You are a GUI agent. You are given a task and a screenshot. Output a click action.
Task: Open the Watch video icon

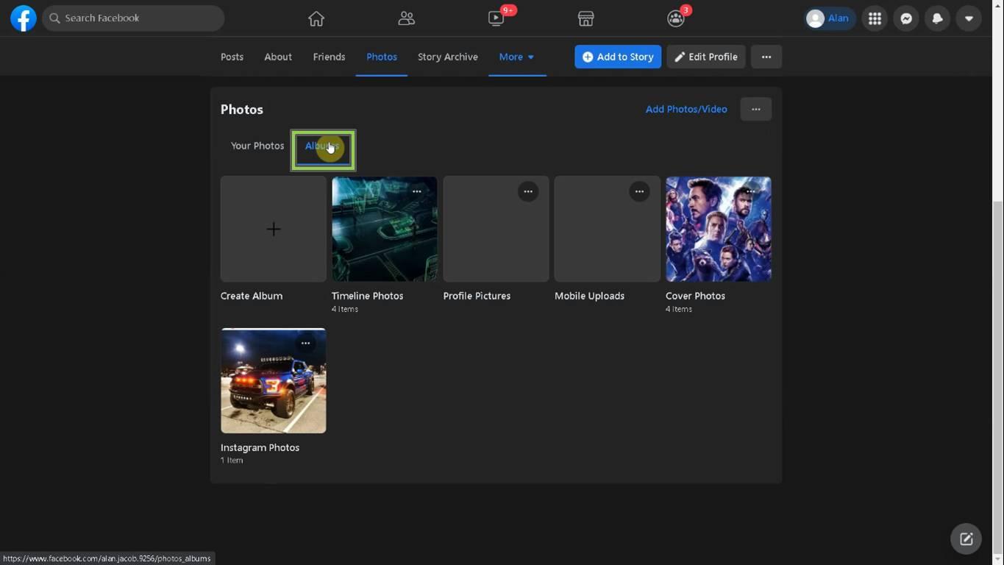[x=496, y=18]
